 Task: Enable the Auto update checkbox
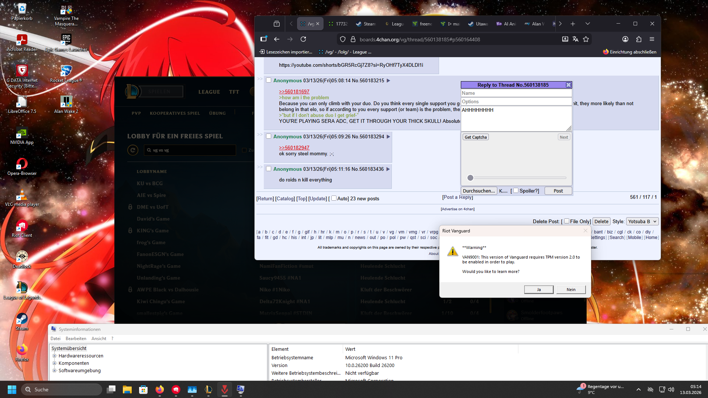(x=334, y=198)
